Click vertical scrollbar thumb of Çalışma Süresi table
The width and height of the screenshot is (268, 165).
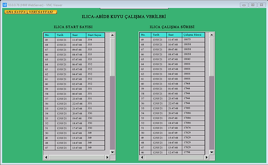[212, 57]
